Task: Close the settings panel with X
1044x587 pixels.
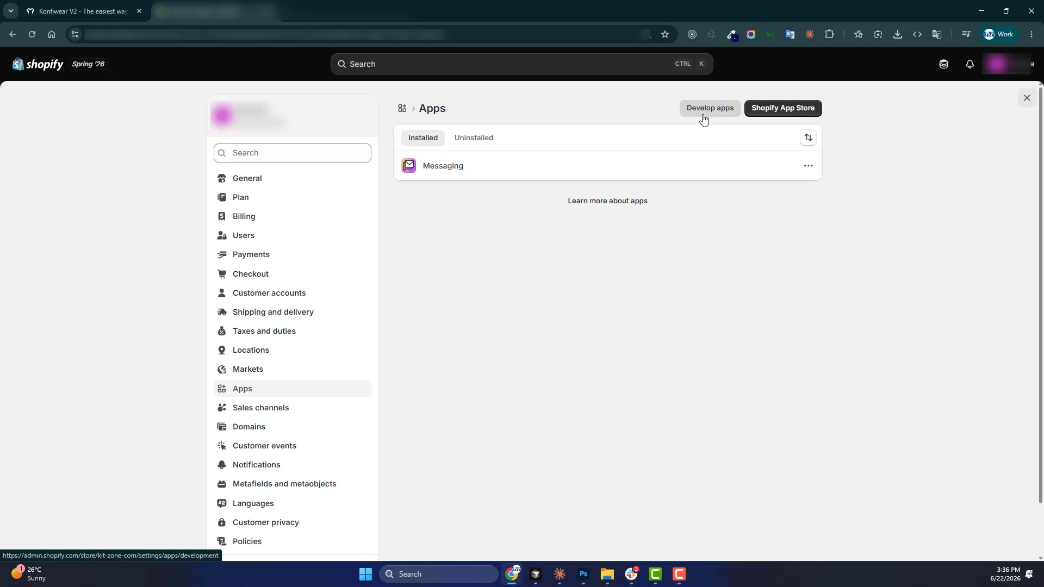Action: point(1027,98)
